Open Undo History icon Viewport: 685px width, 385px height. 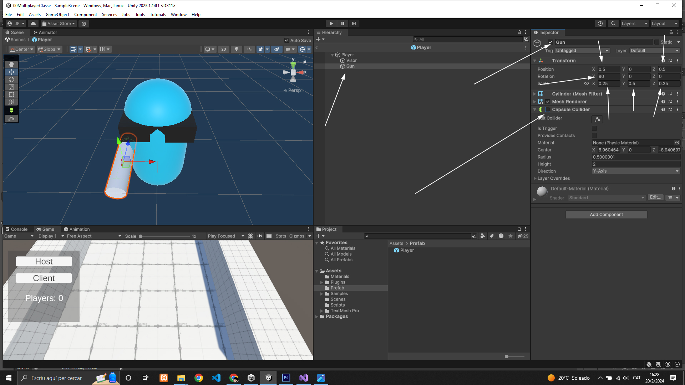(600, 24)
